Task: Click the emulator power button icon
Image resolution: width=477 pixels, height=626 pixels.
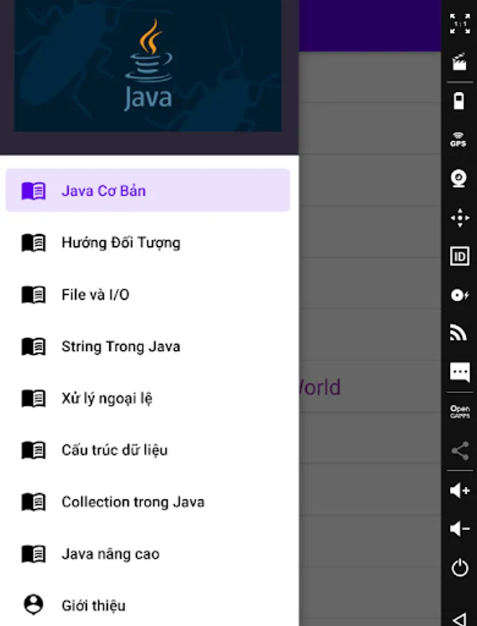Action: click(x=460, y=568)
